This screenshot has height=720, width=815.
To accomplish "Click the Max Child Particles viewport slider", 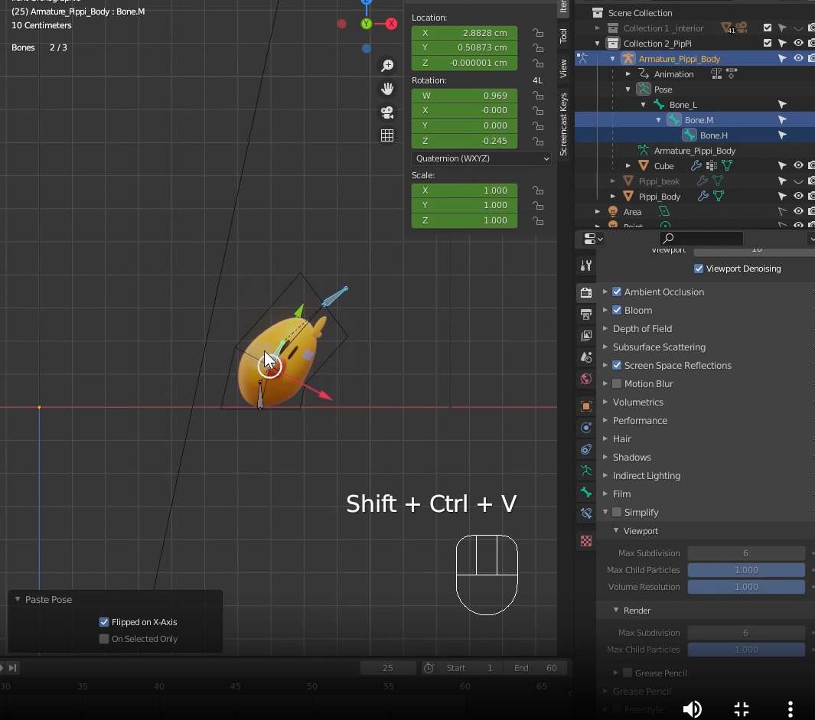I will click(x=746, y=570).
